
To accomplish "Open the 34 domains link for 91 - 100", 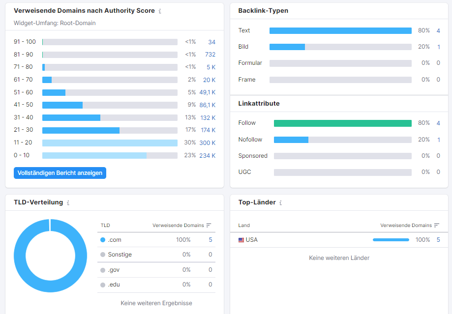I will tap(212, 42).
